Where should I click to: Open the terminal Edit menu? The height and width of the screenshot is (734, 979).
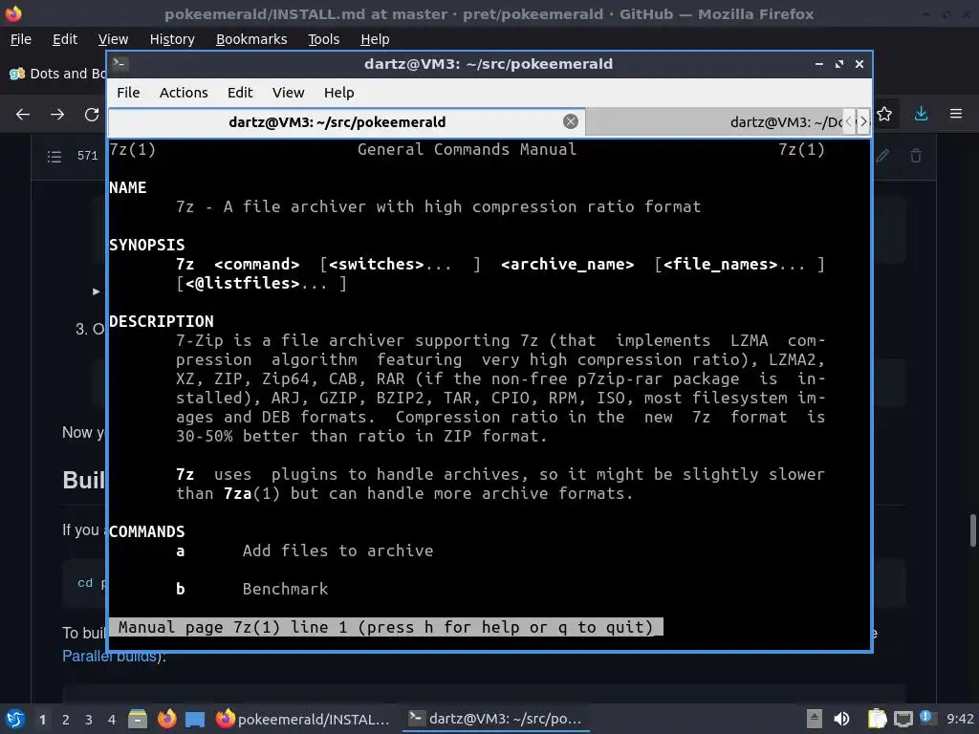pyautogui.click(x=240, y=93)
